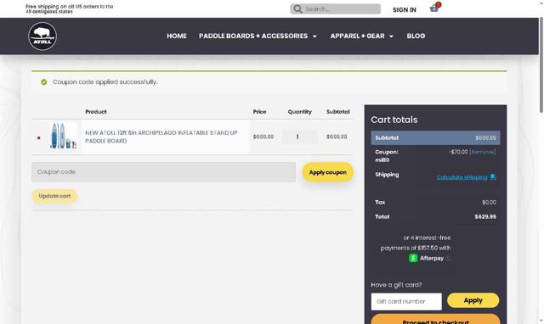Click the free shipping notice text
The image size is (544, 324).
(70, 9)
